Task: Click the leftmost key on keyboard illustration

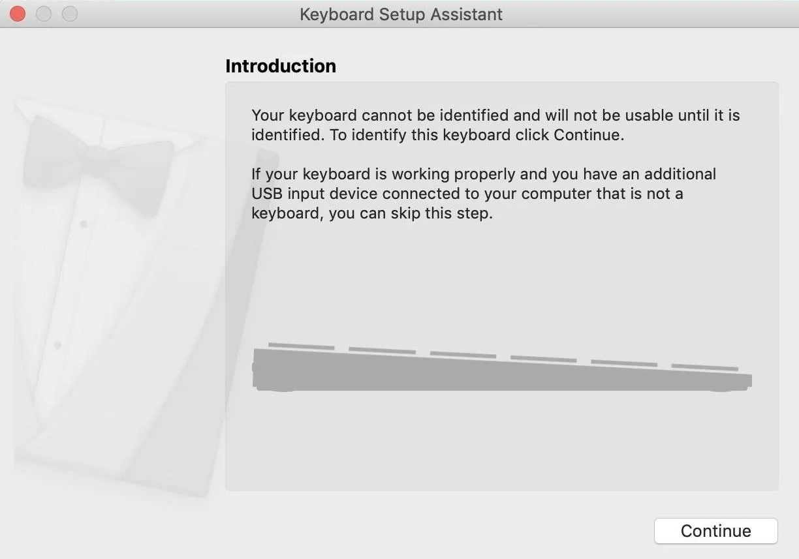Action: click(x=301, y=346)
